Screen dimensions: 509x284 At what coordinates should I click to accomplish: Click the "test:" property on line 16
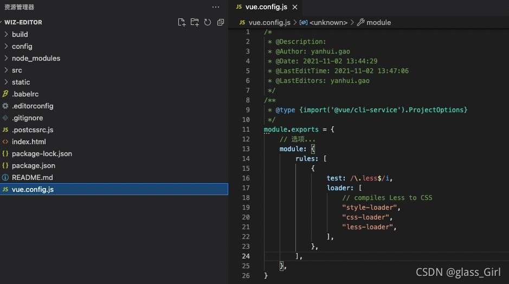coord(336,178)
